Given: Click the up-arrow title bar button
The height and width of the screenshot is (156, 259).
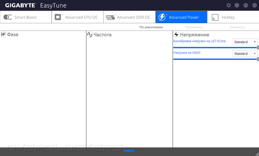Looking at the screenshot, I should point(246,5).
